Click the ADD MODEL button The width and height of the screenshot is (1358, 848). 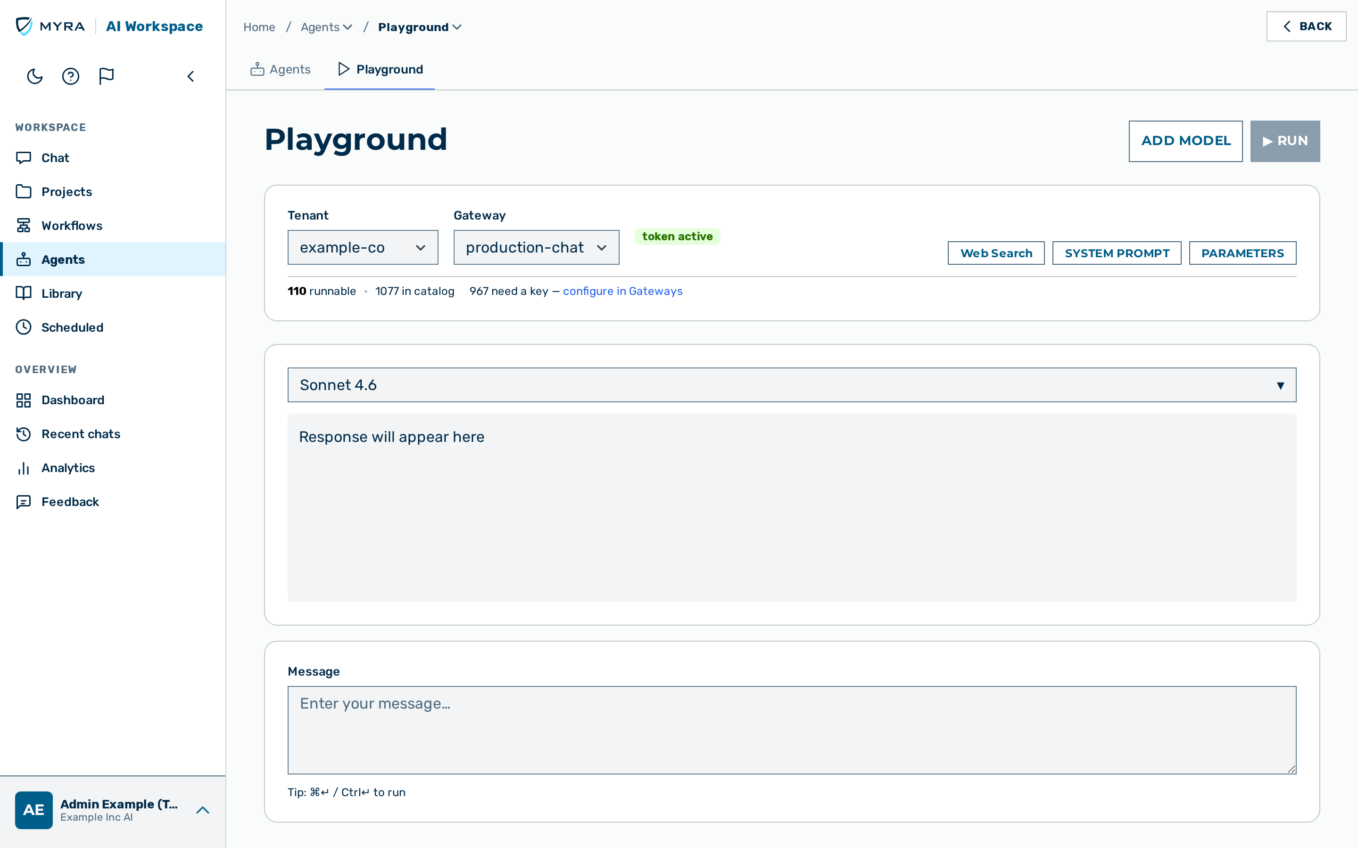pyautogui.click(x=1186, y=141)
